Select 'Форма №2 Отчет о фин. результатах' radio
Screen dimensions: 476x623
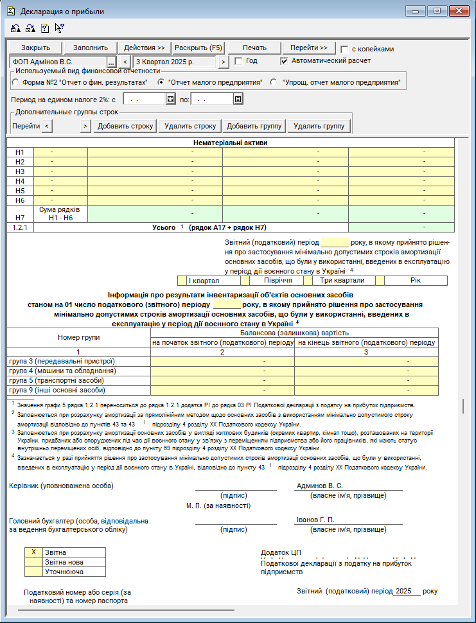(15, 83)
